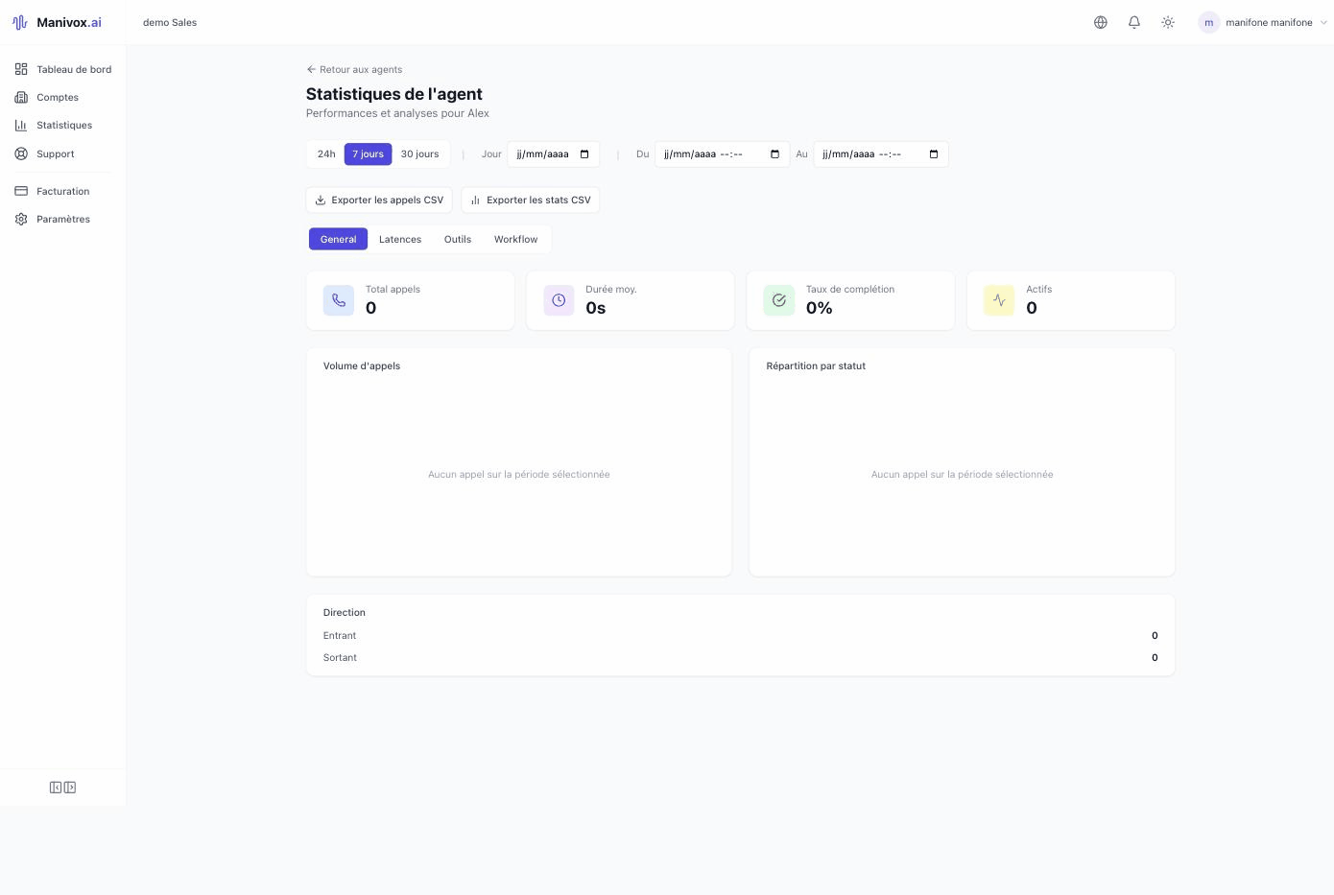
Task: Open the manifone manifone user menu chevron
Action: click(1324, 22)
